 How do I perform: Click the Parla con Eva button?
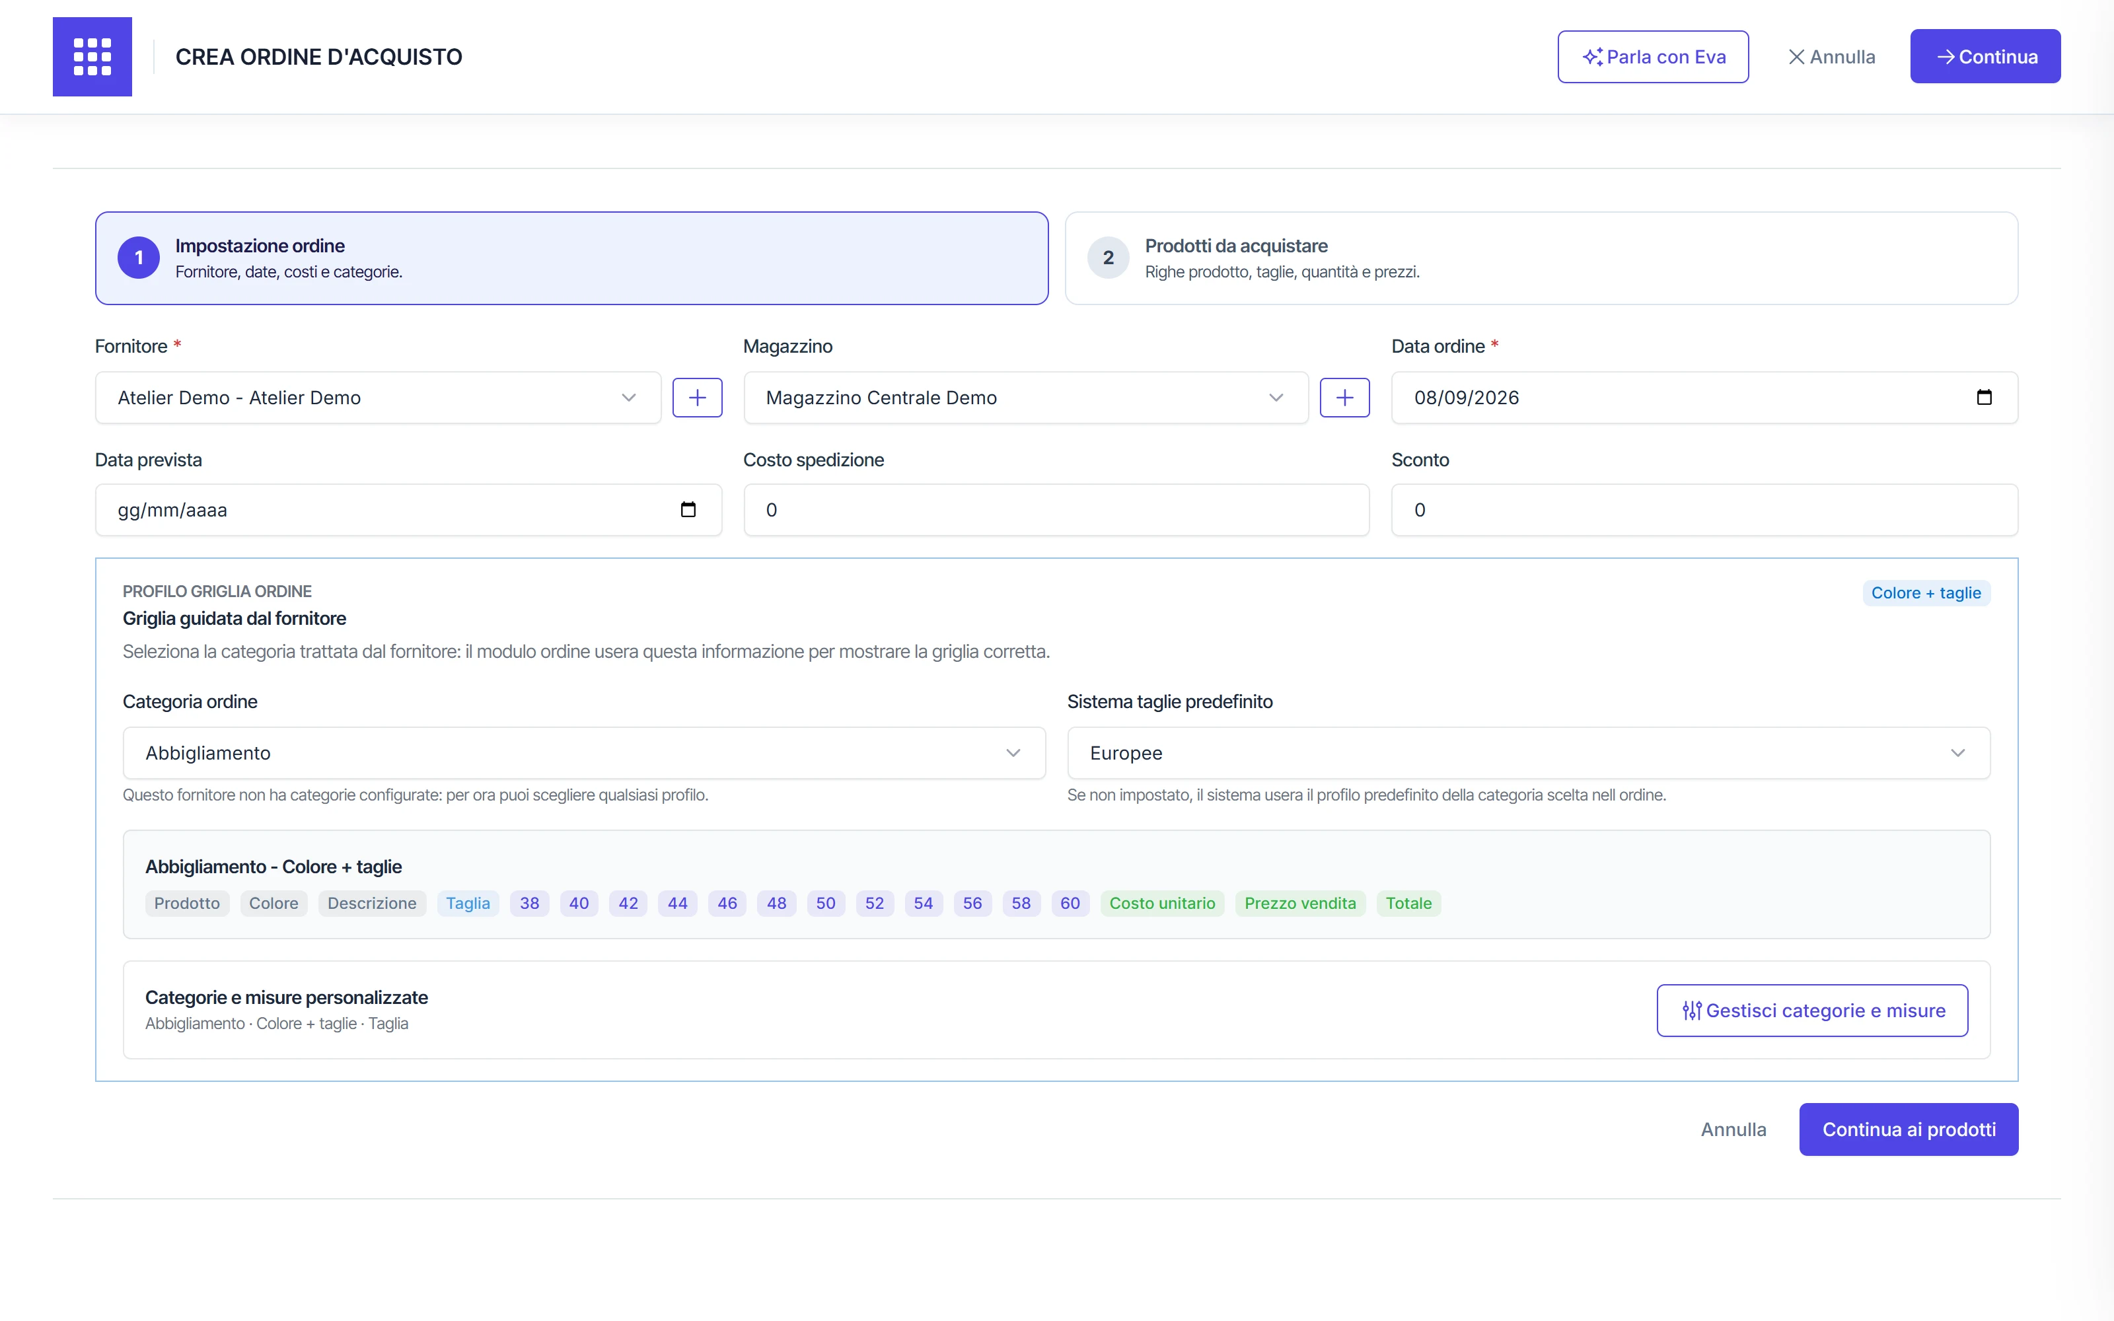(1653, 57)
